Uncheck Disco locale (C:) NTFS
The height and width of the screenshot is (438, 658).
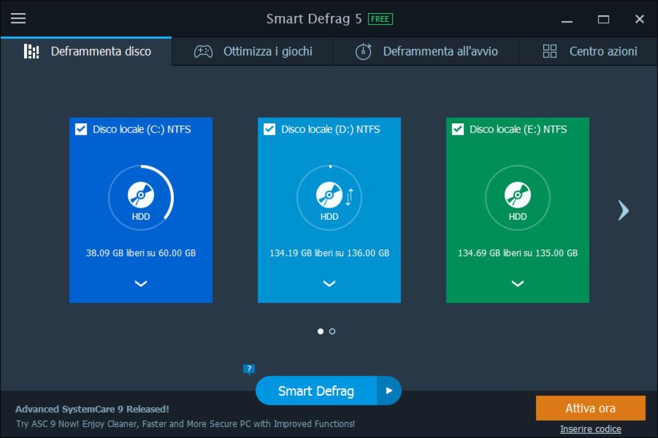(81, 129)
